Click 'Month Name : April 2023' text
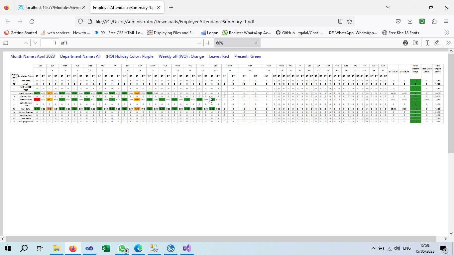The image size is (454, 255). tap(33, 56)
